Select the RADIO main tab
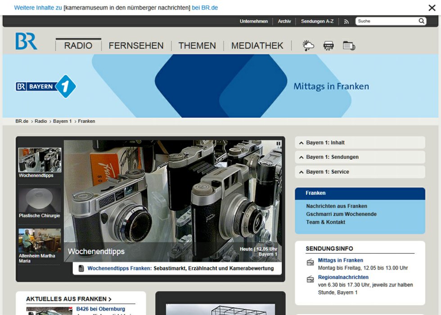The image size is (441, 315). point(78,45)
